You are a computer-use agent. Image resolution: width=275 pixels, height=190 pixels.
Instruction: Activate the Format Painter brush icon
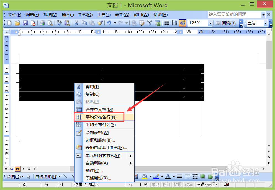(100, 23)
